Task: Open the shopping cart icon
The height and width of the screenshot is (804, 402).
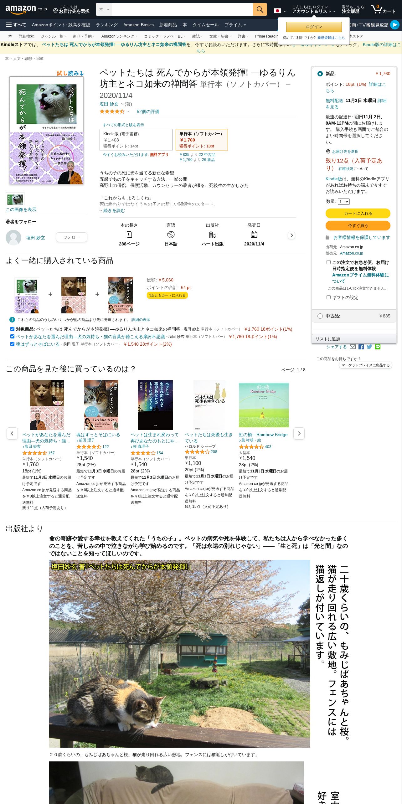Action: click(383, 9)
